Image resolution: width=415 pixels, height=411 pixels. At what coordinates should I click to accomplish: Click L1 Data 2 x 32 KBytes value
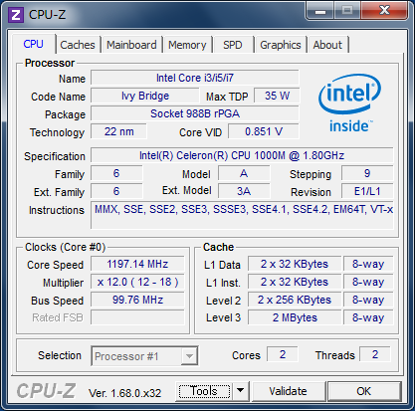pyautogui.click(x=295, y=264)
